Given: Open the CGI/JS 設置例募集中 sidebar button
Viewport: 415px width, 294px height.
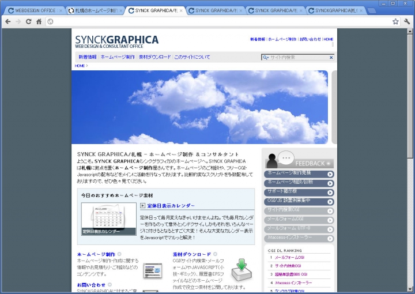Looking at the screenshot, I should 299,201.
